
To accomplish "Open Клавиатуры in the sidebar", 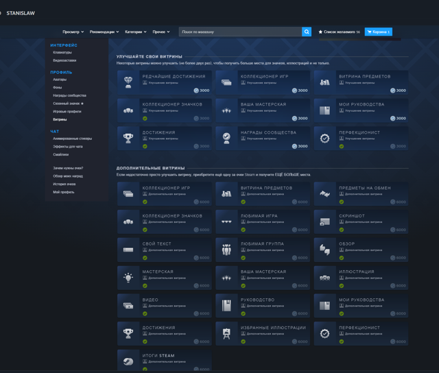I will click(62, 52).
